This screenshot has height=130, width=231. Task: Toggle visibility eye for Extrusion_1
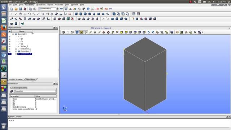(10, 49)
